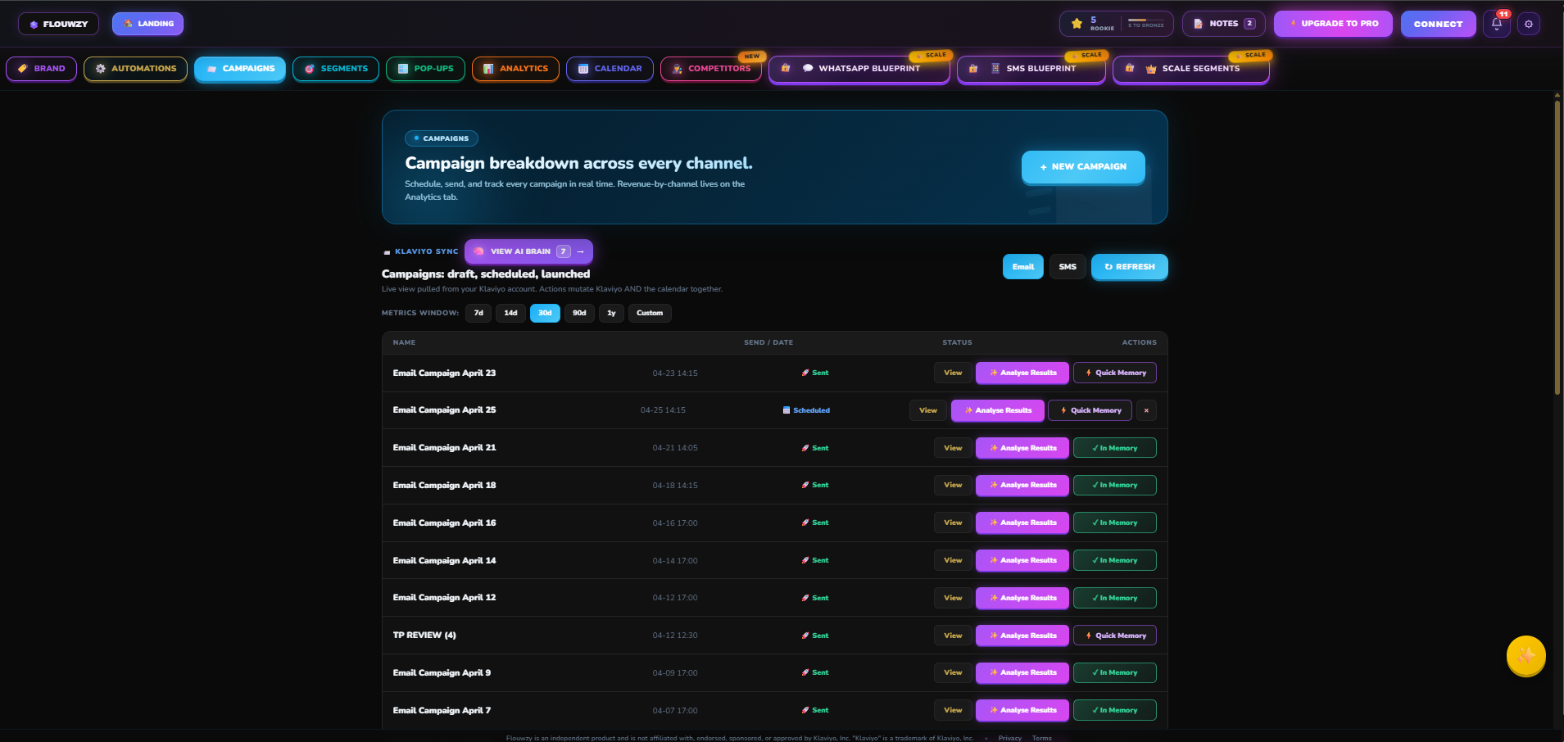Click In Memory for Email Campaign April 18
This screenshot has height=742, width=1564.
[x=1115, y=485]
